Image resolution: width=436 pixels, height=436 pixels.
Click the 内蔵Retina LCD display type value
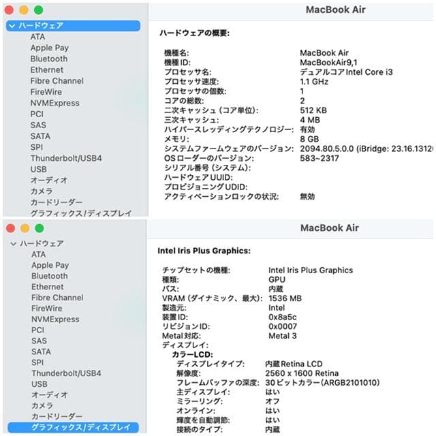294,364
